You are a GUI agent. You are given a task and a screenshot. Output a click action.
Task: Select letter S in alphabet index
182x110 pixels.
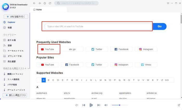(129, 80)
